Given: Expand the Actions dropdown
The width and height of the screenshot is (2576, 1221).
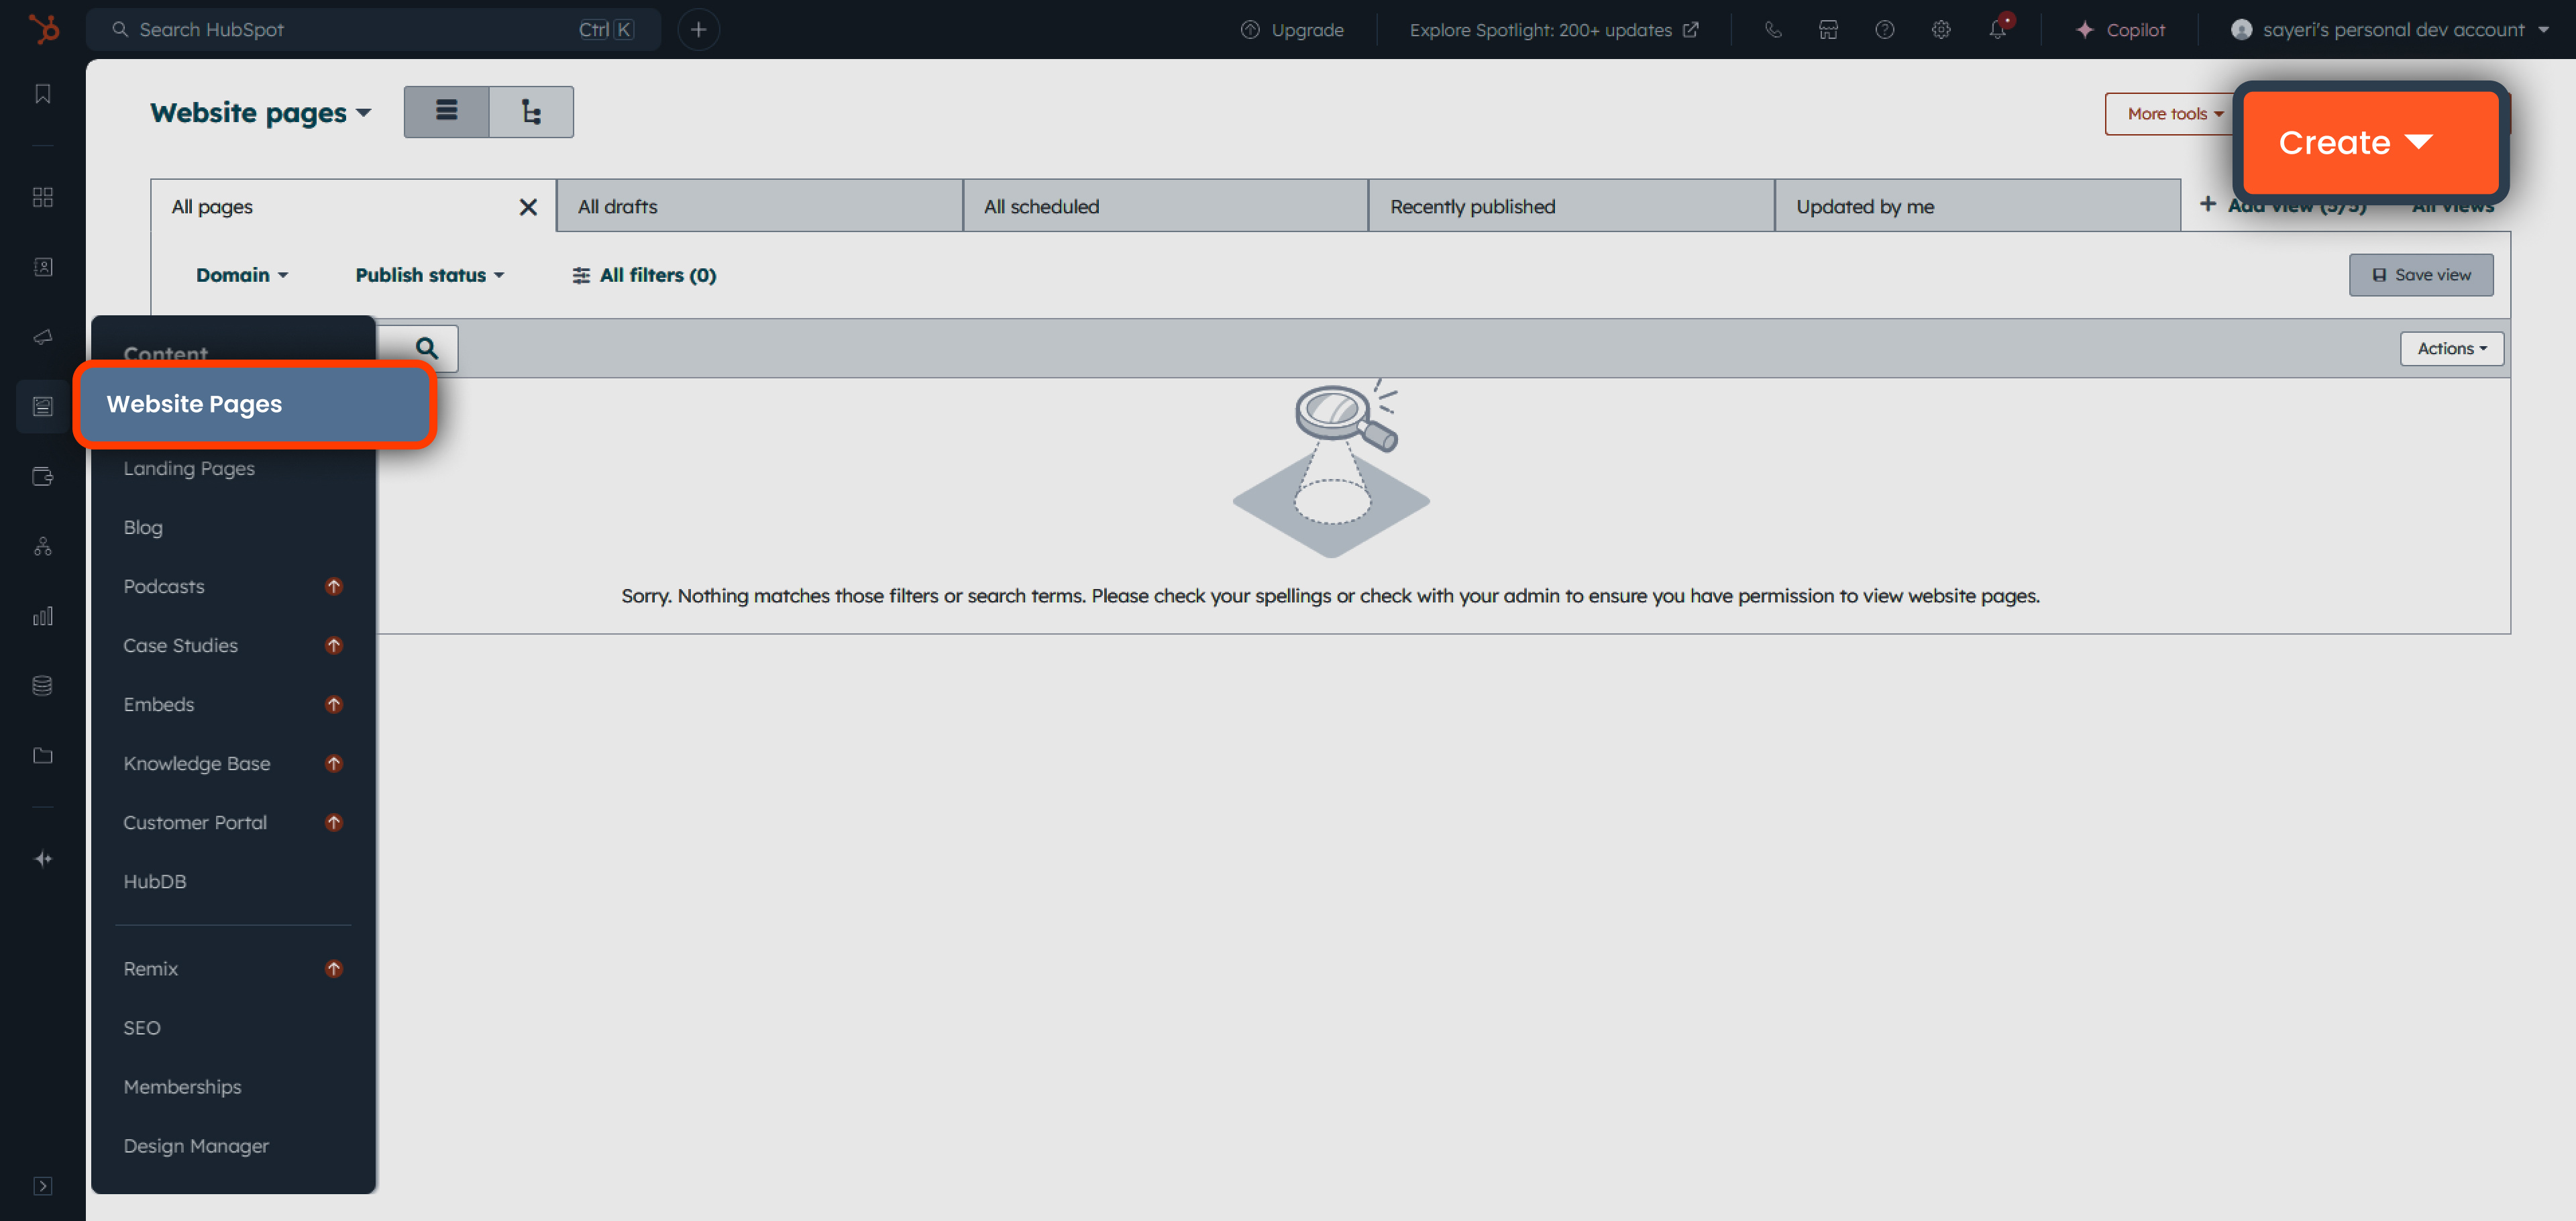Looking at the screenshot, I should [2451, 348].
